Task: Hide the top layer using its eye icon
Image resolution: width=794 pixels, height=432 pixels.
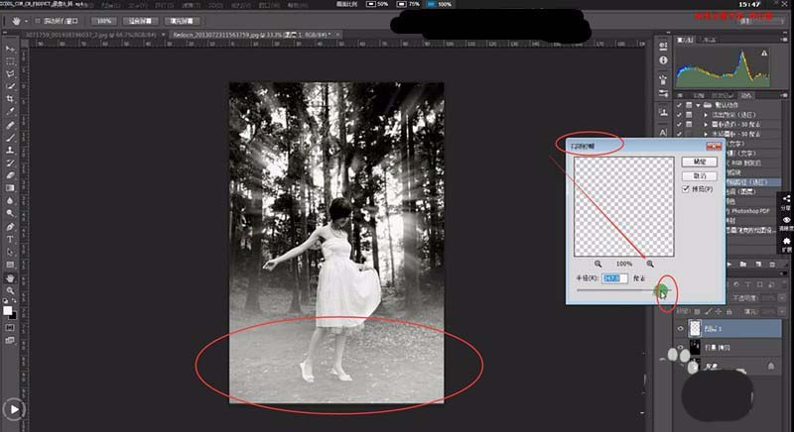Action: [x=681, y=328]
